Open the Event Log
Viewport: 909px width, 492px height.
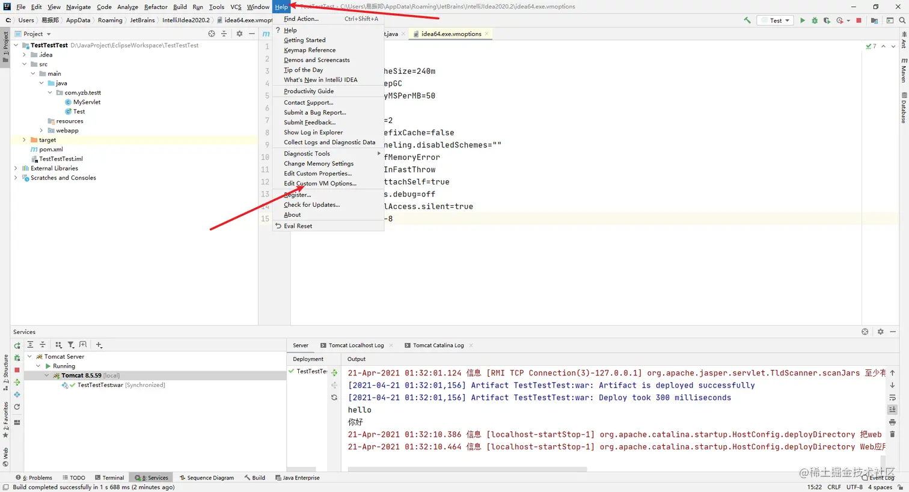click(x=879, y=478)
